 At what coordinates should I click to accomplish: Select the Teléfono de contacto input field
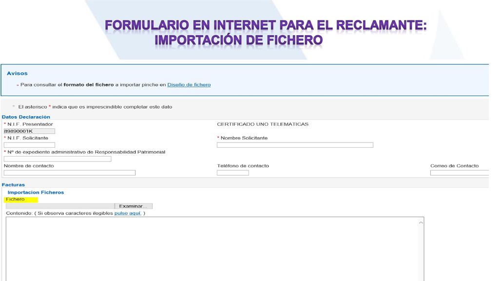(x=233, y=173)
